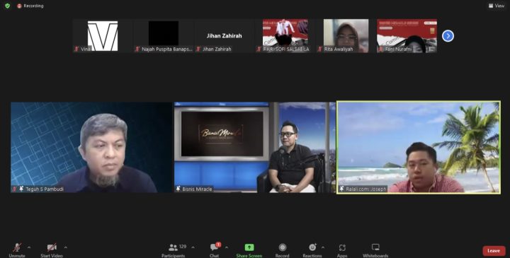Start recording with the Record icon

coord(283,247)
